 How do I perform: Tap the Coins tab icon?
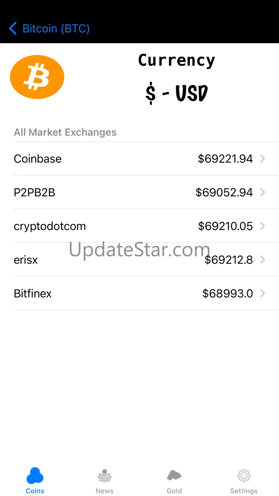(x=35, y=476)
